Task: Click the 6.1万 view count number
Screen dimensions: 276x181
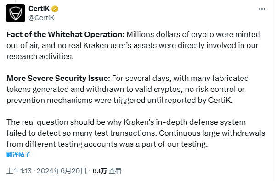Action: (x=100, y=171)
